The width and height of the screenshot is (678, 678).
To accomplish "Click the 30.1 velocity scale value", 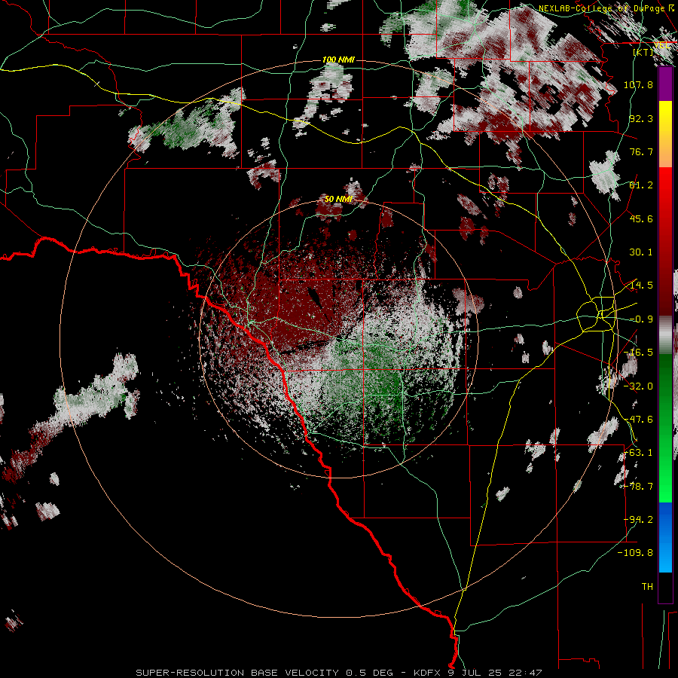I will 641,252.
